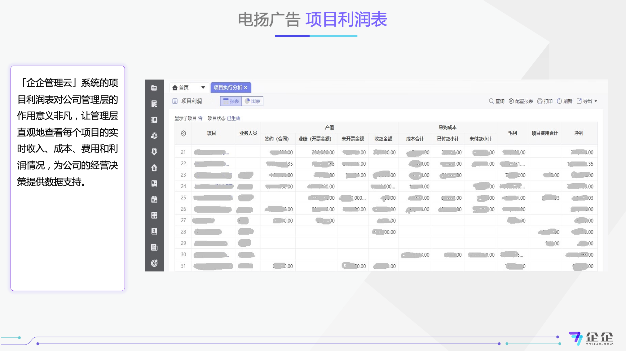Click the 净利 column header
This screenshot has height=351, width=626.
pyautogui.click(x=579, y=133)
